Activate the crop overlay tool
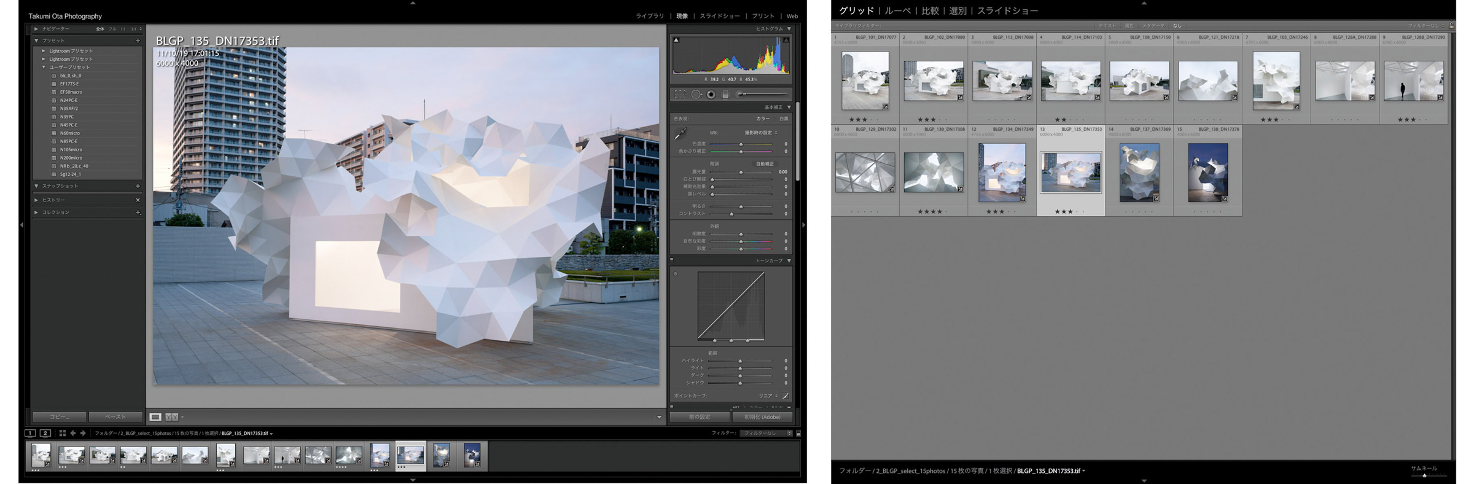 pyautogui.click(x=680, y=95)
